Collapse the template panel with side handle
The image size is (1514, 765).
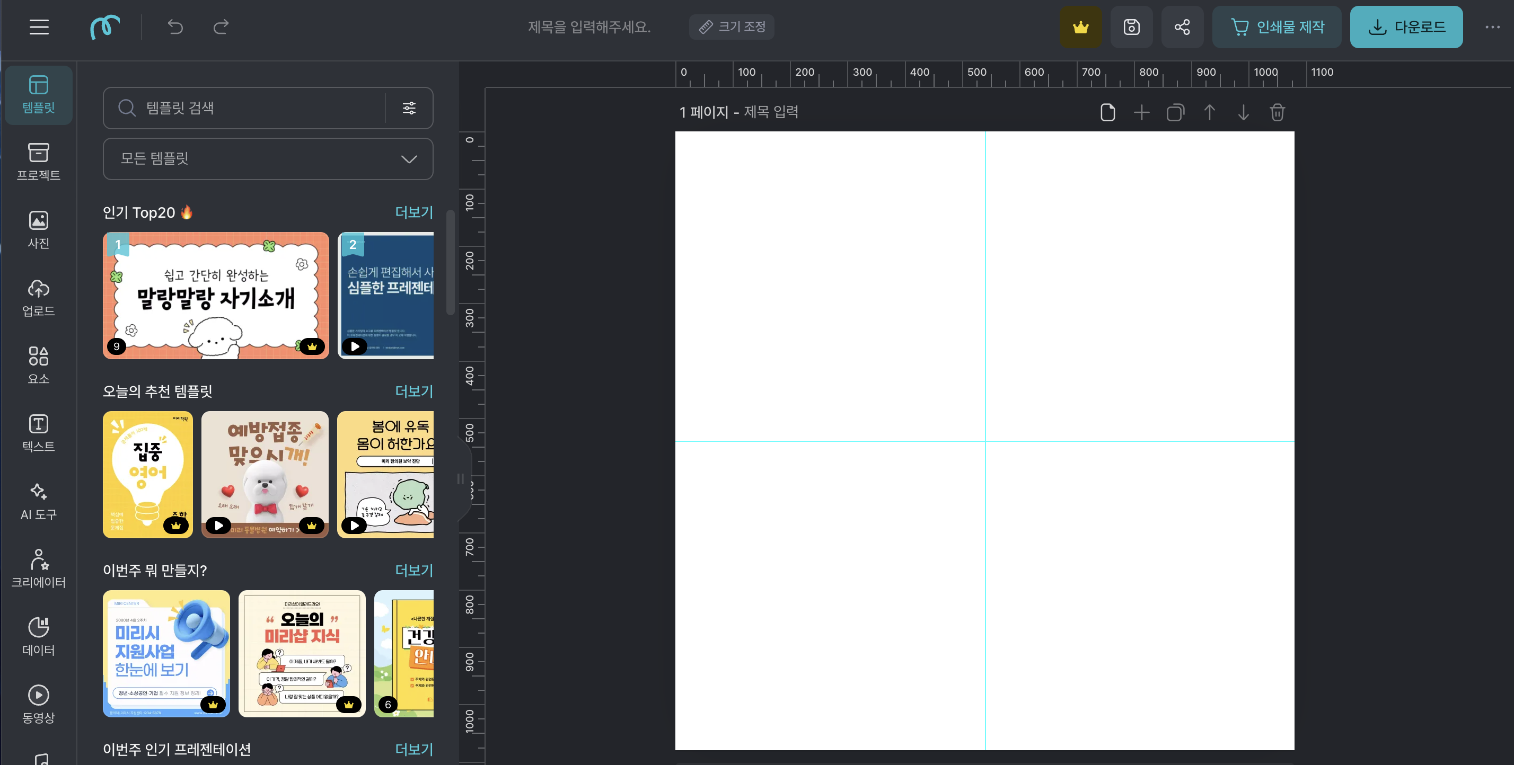coord(460,478)
